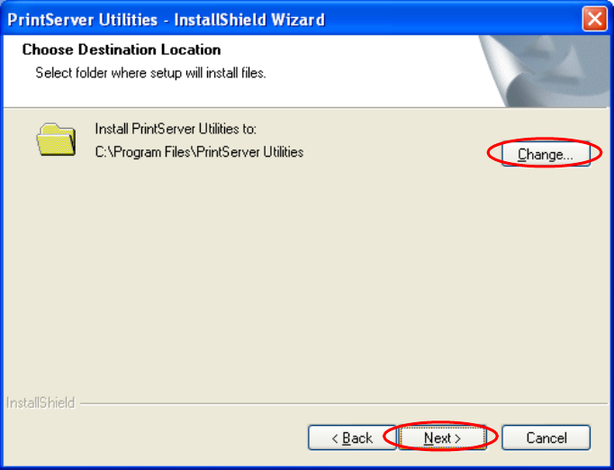
Task: Click the 'Install PrintServer Utilities to:' label
Action: (x=176, y=129)
